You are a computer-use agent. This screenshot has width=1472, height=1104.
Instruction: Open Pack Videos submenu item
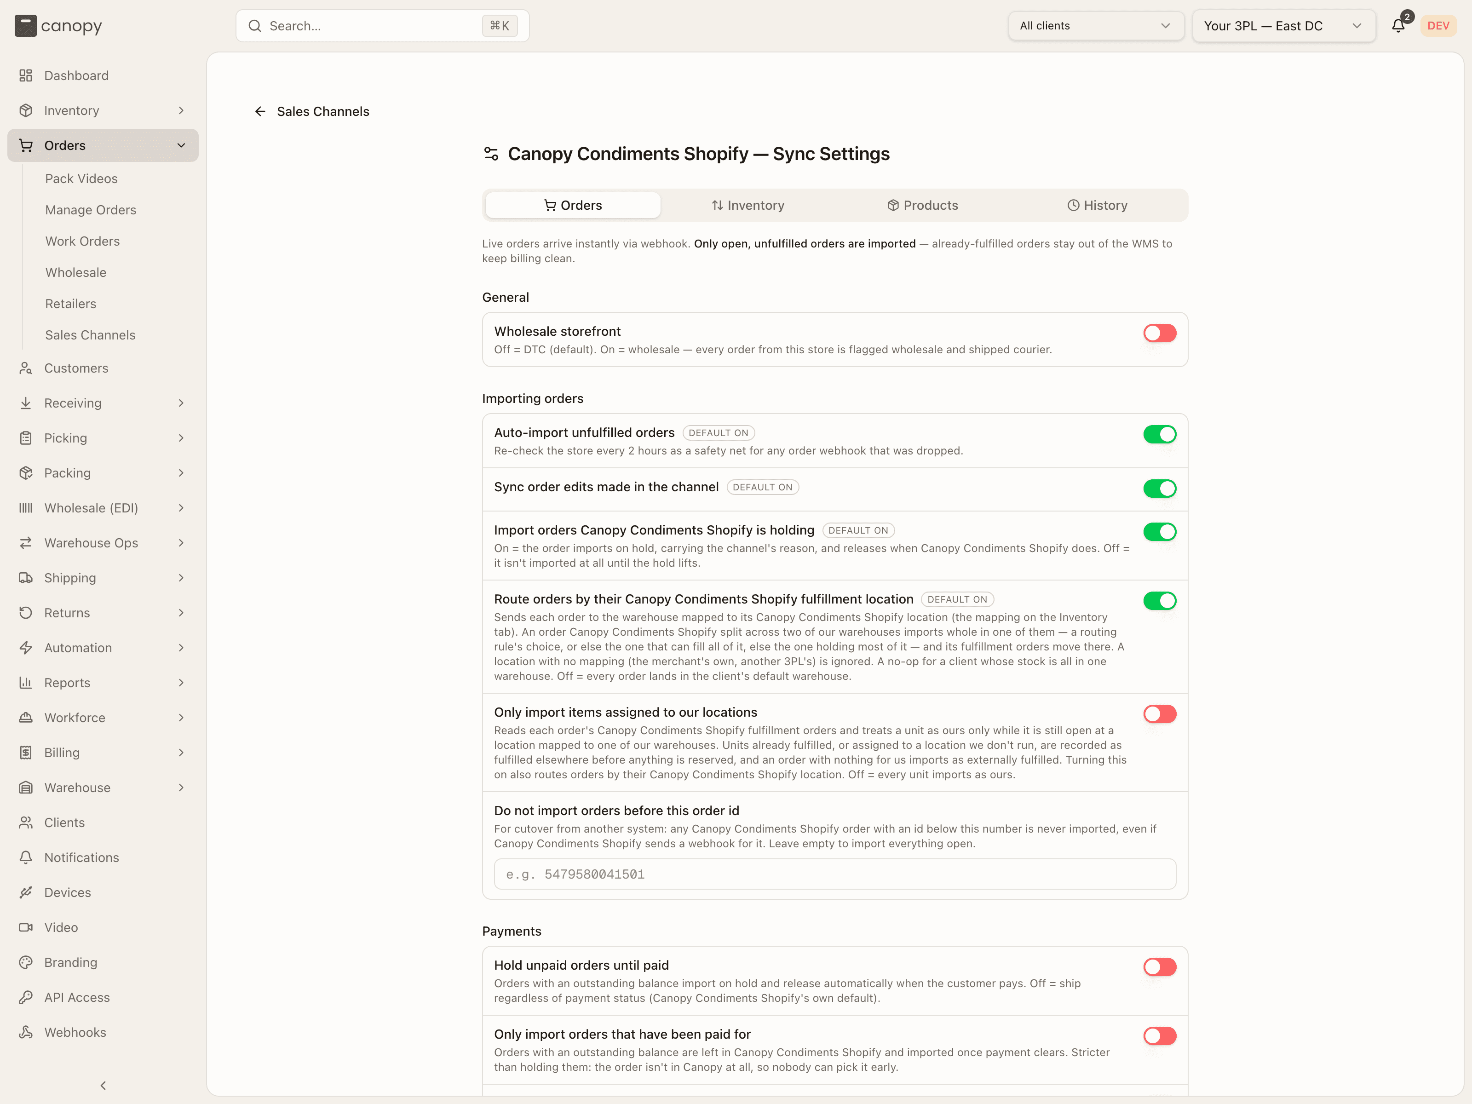click(x=81, y=178)
